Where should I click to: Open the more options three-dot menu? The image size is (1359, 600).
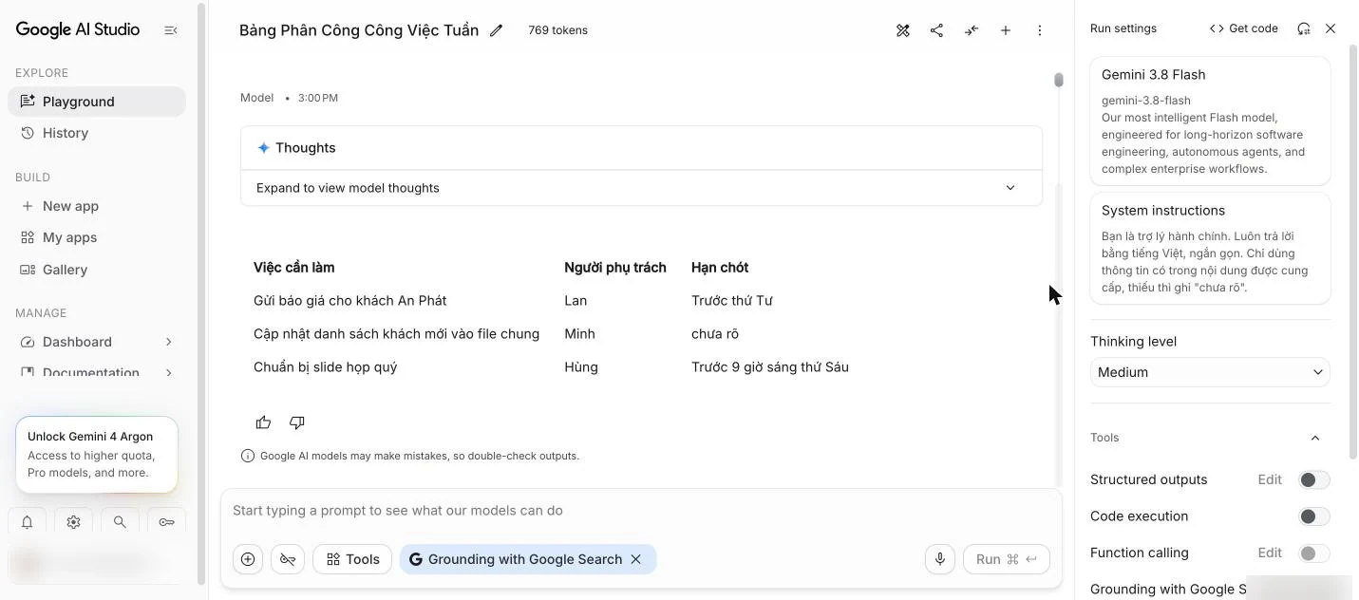point(1040,30)
